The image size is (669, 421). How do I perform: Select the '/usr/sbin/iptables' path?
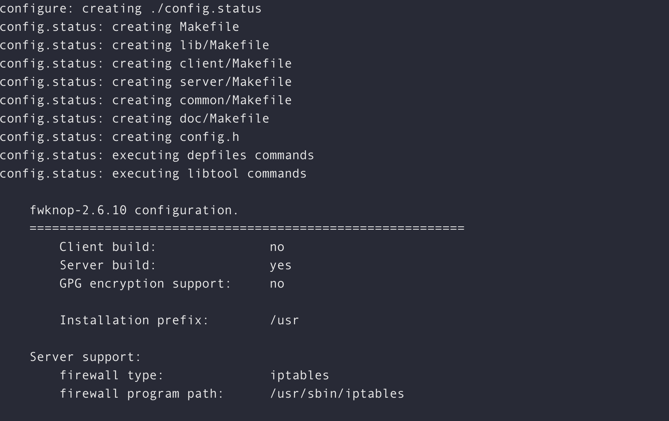[x=337, y=393]
